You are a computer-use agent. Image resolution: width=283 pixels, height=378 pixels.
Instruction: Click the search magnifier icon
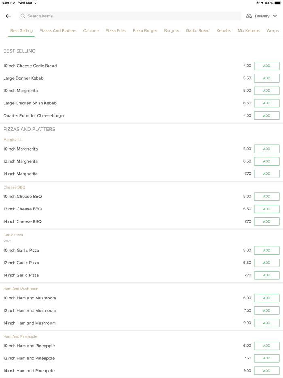pyautogui.click(x=23, y=16)
